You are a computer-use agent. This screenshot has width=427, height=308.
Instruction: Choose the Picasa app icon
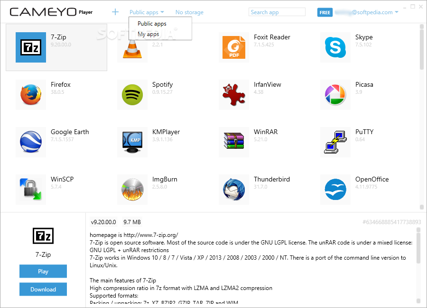(x=335, y=95)
